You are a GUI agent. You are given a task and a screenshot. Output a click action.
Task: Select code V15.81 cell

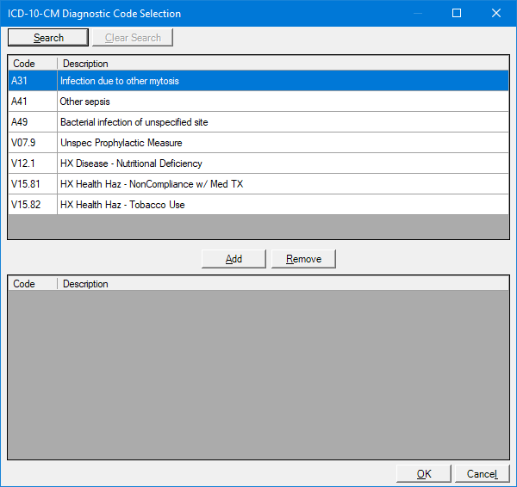point(33,184)
